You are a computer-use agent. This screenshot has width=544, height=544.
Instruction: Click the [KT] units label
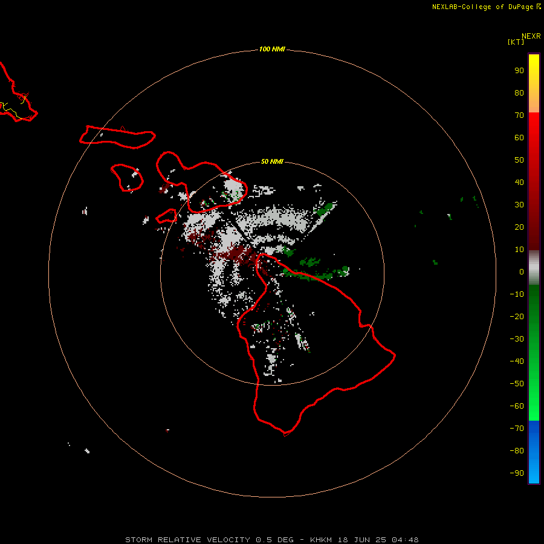(x=516, y=42)
